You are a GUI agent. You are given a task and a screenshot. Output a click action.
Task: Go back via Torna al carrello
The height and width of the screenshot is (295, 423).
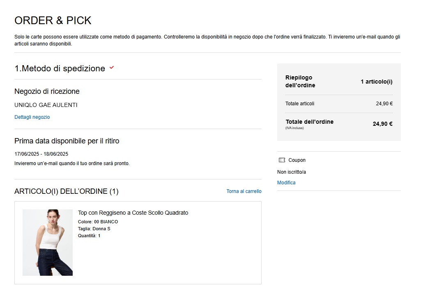244,191
